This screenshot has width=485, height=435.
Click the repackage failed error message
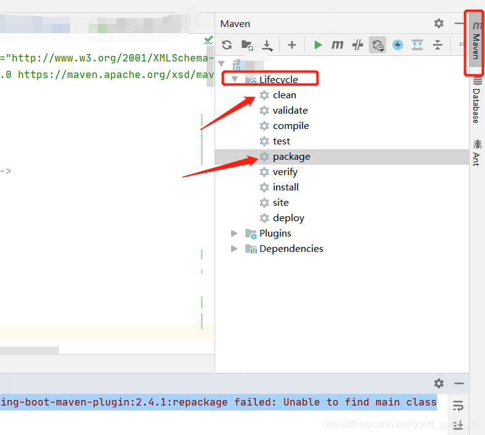[218, 402]
